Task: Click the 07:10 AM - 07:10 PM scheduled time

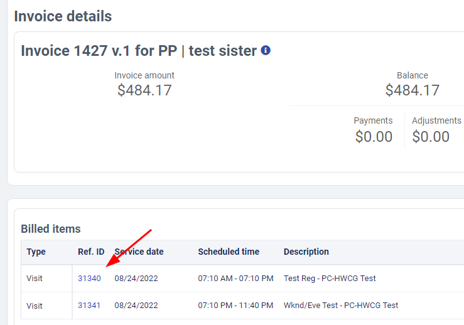Action: click(235, 278)
